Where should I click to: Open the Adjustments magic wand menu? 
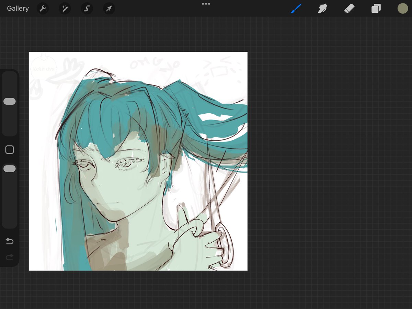click(x=65, y=9)
